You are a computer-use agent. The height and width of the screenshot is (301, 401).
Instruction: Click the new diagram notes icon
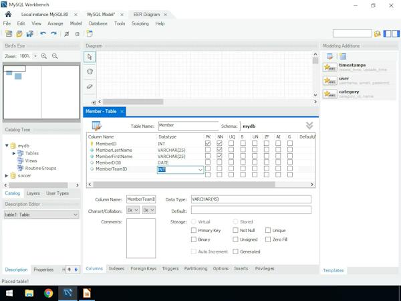pyautogui.click(x=90, y=33)
